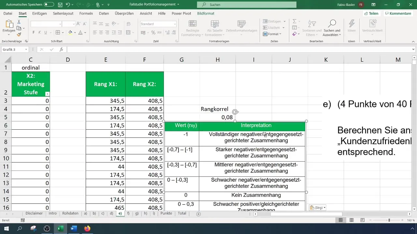Click the vertical scrollbar
The width and height of the screenshot is (417, 234).
click(414, 133)
